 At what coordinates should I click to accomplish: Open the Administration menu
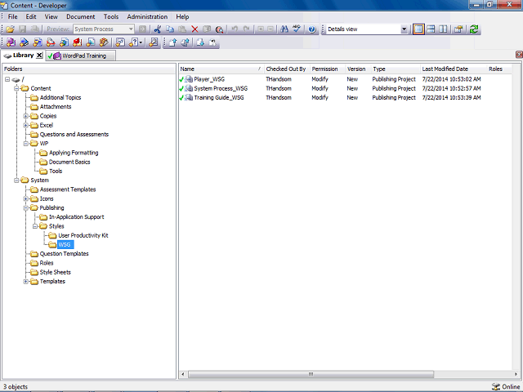(x=147, y=16)
